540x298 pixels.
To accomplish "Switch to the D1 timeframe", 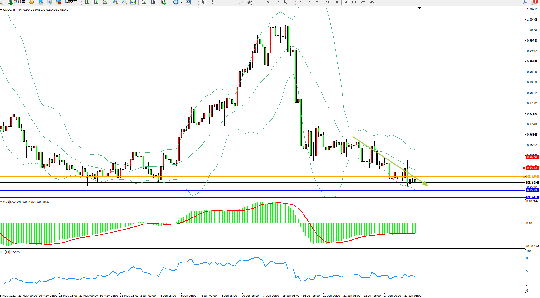I will [354, 2].
